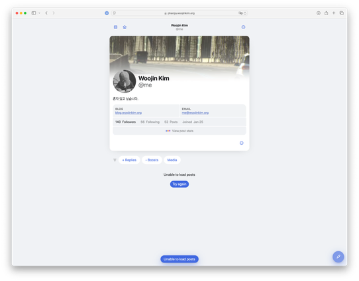Screen dimensions: 359x281
Task: Reload the page in address bar
Action: coord(245,13)
